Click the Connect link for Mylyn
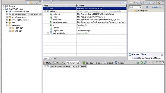 tap(135, 58)
